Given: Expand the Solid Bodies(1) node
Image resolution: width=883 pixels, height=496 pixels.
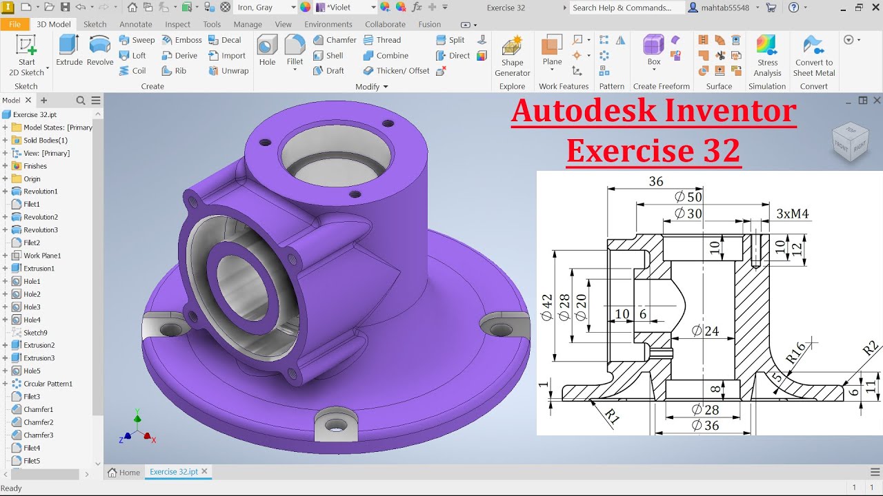Looking at the screenshot, I should (x=5, y=141).
